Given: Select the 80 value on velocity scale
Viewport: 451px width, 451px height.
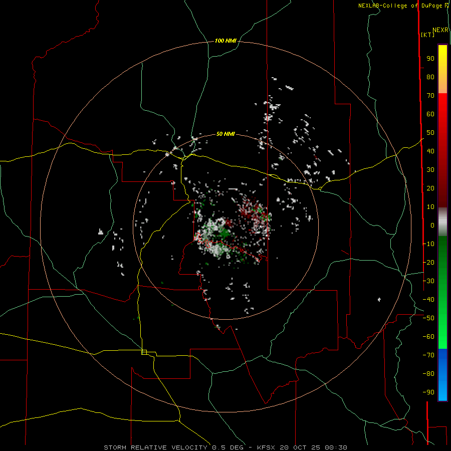Looking at the screenshot, I should coord(430,77).
